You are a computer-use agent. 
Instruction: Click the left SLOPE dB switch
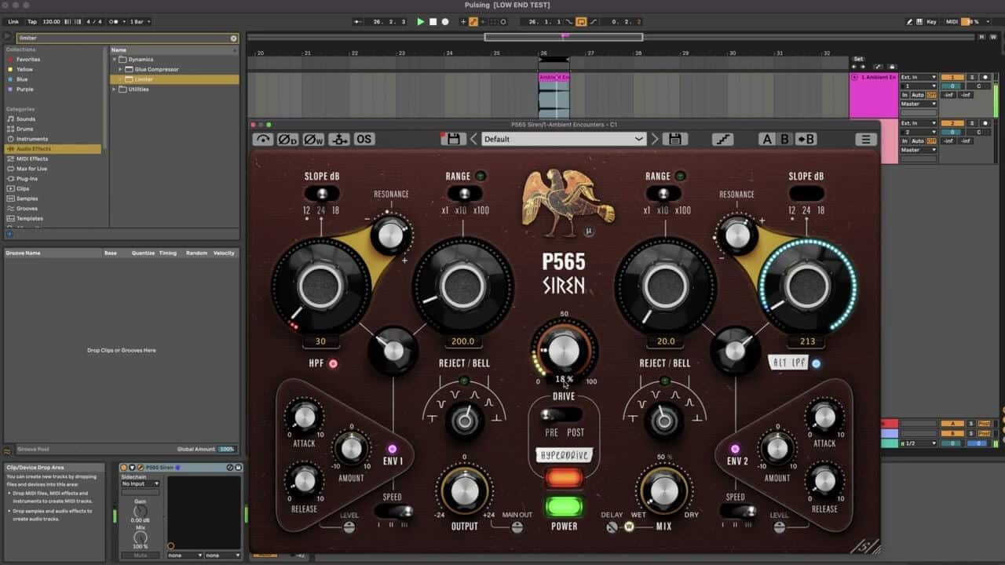[x=321, y=193]
